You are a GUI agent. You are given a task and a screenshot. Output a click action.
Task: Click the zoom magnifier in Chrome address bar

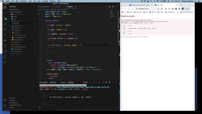pyautogui.click(x=158, y=9)
